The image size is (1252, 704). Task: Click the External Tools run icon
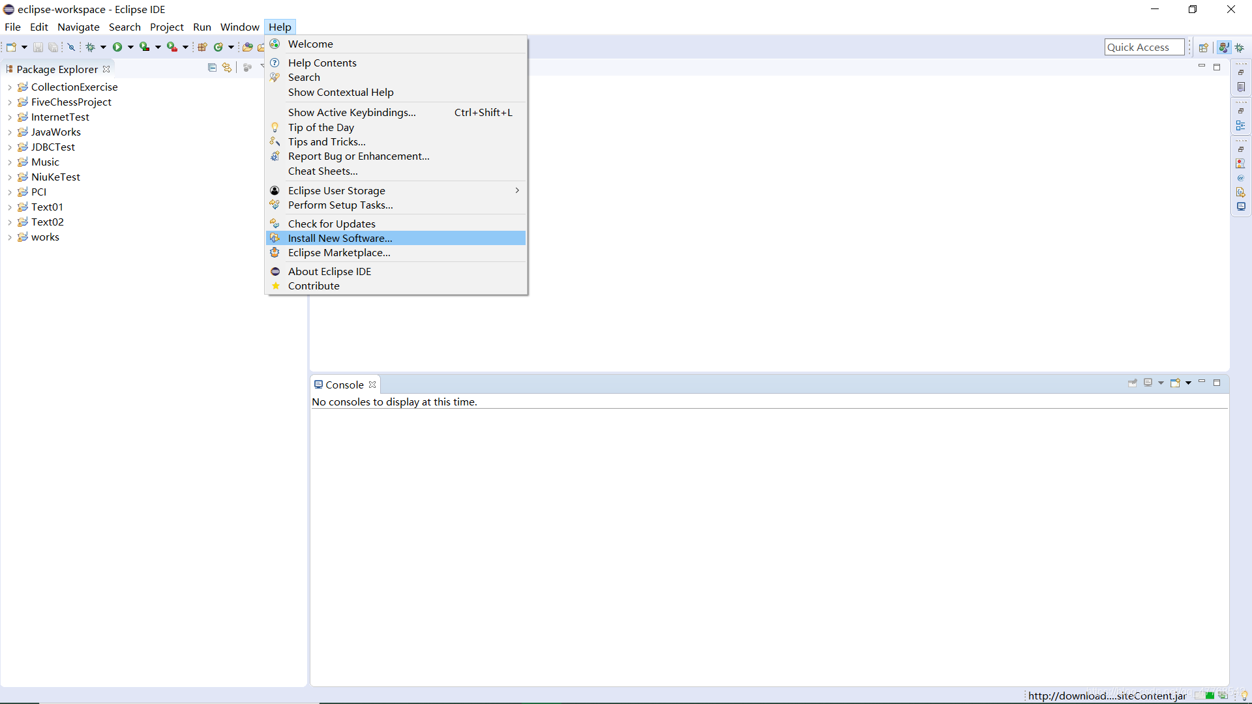(x=172, y=47)
